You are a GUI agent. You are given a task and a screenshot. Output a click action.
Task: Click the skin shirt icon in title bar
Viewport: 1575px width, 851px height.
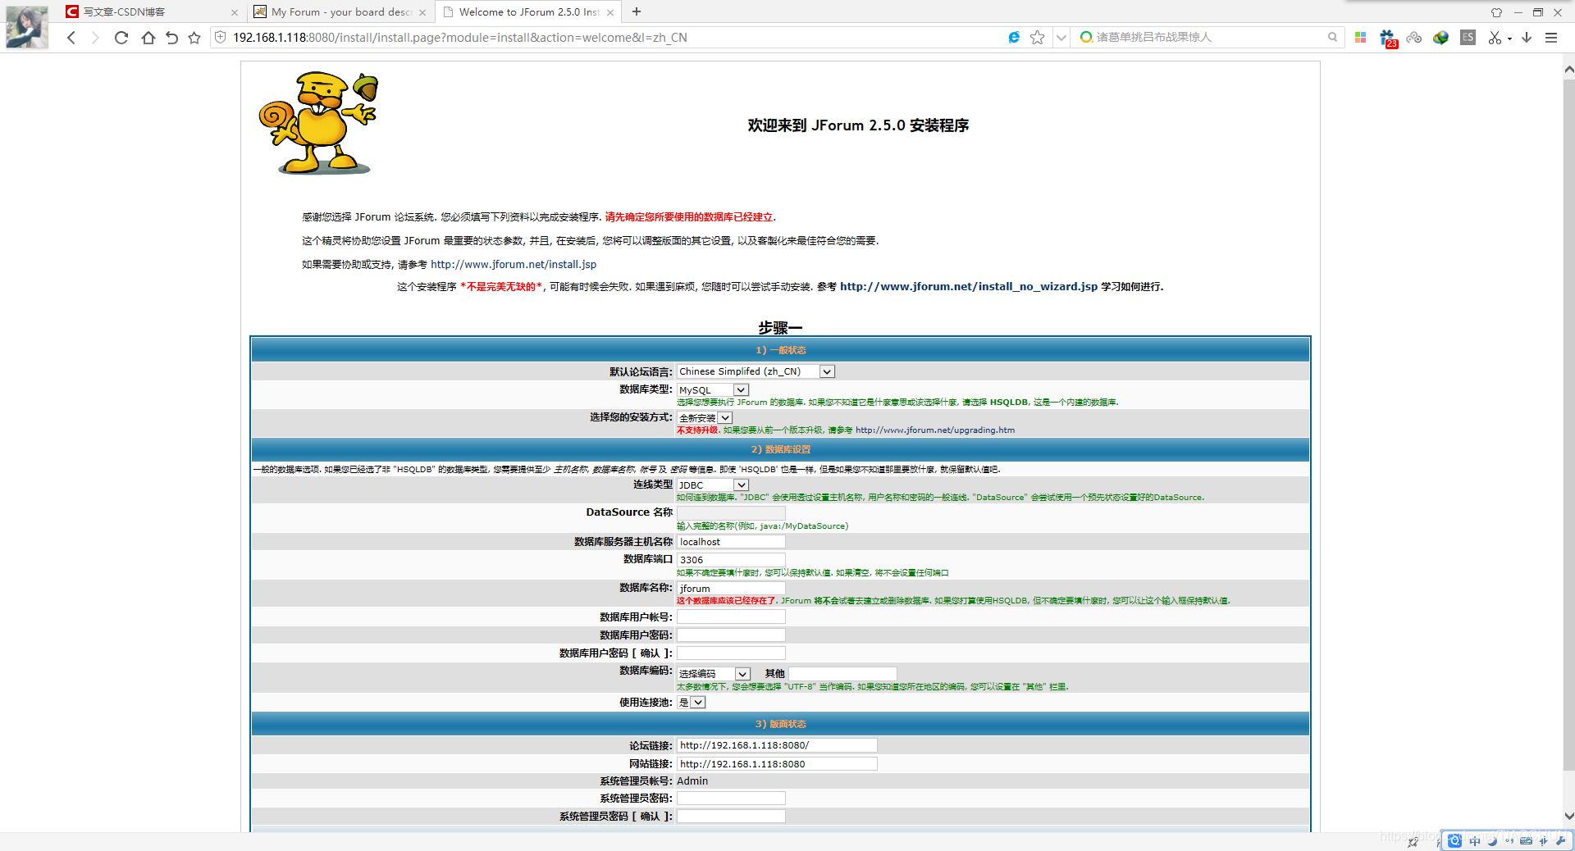[1496, 12]
